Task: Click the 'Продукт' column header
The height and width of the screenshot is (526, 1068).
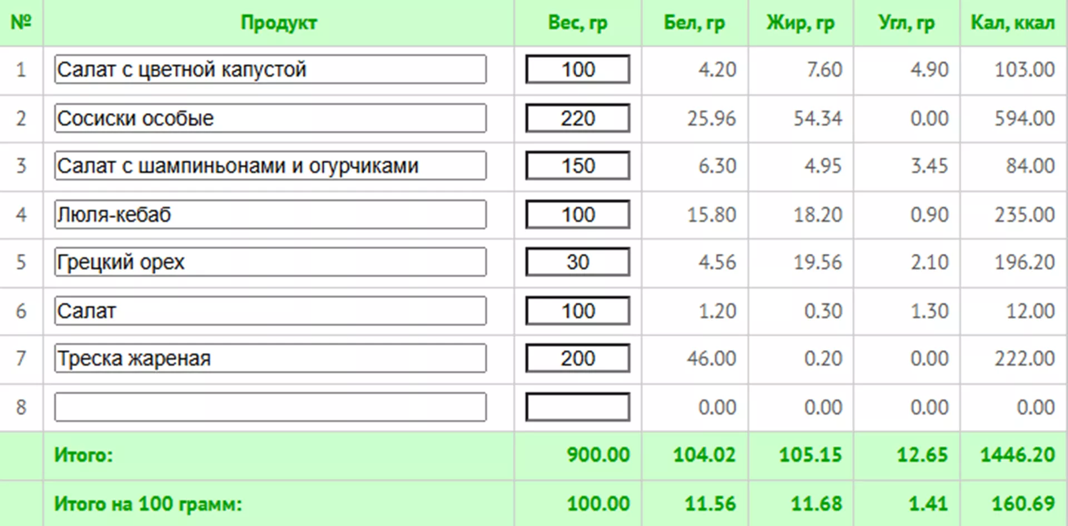Action: (x=279, y=23)
